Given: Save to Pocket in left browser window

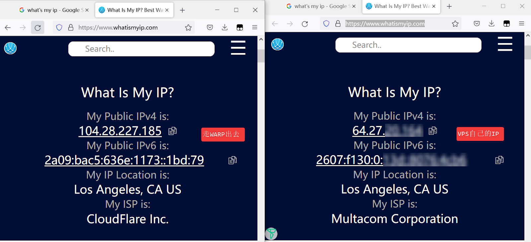Looking at the screenshot, I should click(x=210, y=28).
